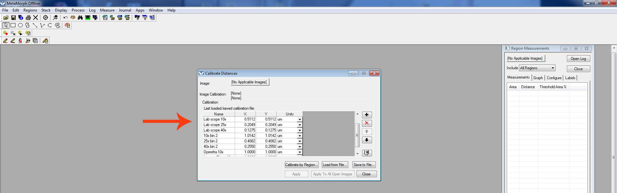Click the Threshold Area % column header
617x193 pixels.
553,87
